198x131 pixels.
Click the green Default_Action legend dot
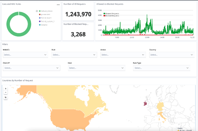(40, 11)
